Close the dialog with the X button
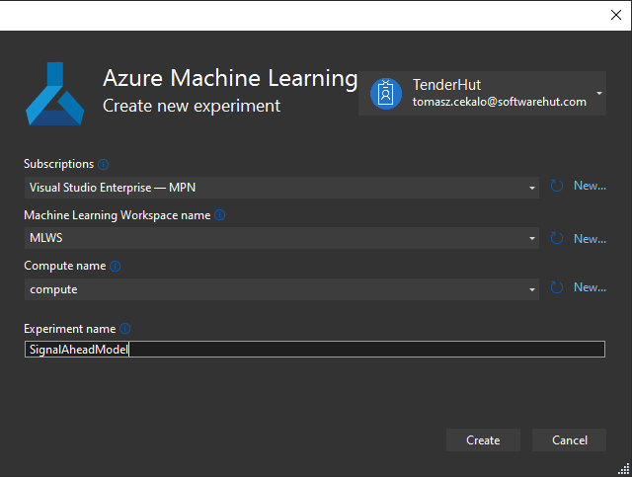This screenshot has height=477, width=632. tap(616, 15)
